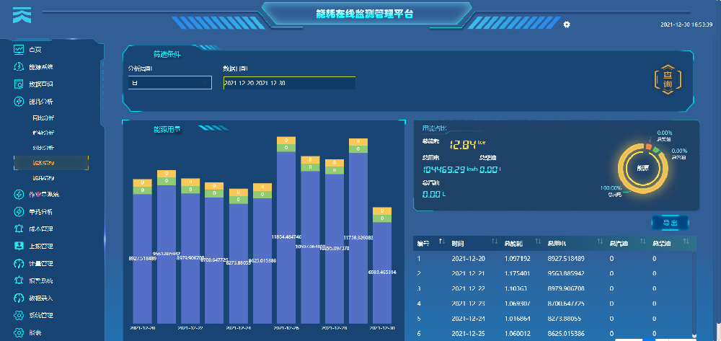
Task: Click the 首页 home monitor icon
Action: click(19, 49)
